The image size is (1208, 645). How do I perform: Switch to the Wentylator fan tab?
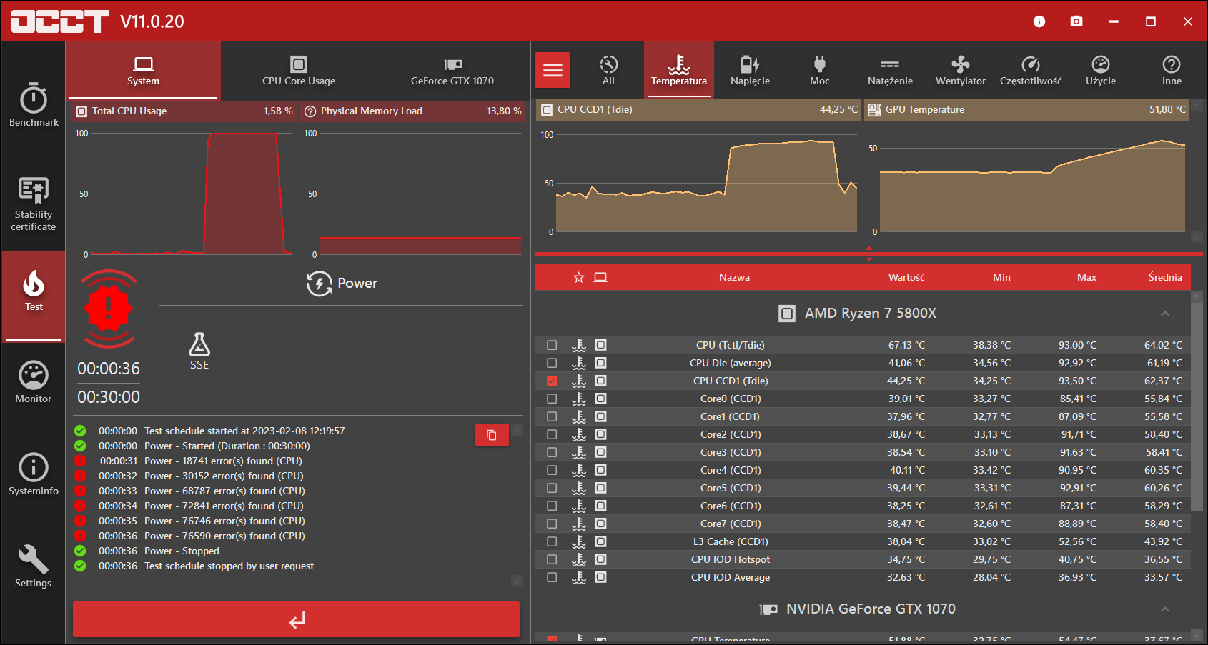pos(961,70)
